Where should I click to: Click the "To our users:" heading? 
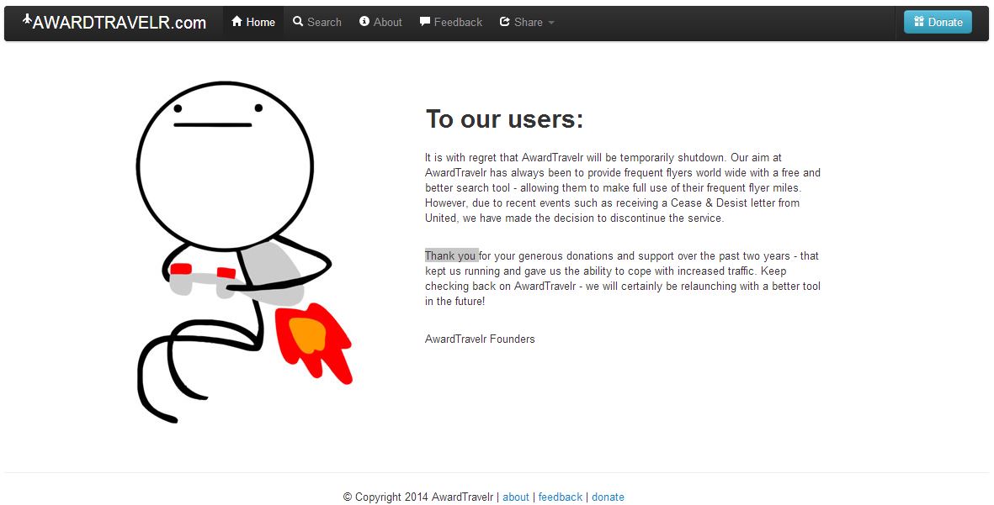[504, 119]
